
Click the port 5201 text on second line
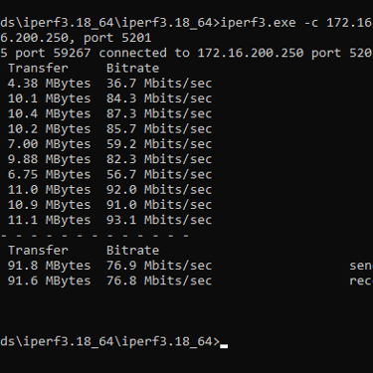click(x=117, y=38)
